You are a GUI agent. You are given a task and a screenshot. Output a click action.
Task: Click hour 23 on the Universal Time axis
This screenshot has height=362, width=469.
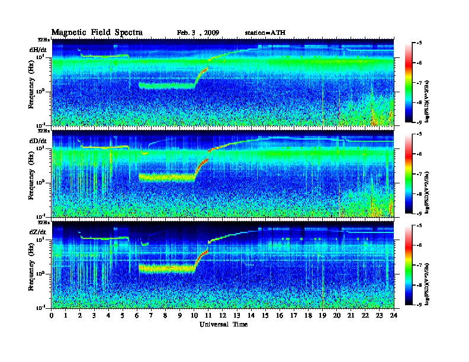[x=380, y=315]
